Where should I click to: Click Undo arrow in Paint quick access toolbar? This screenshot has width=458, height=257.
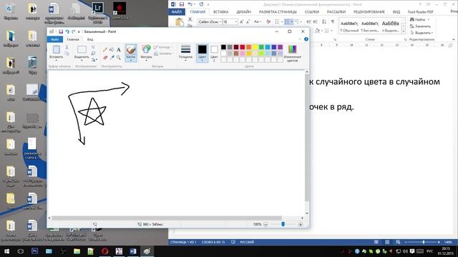67,31
